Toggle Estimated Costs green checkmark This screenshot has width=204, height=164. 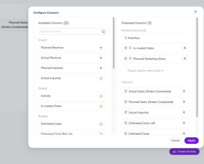(101, 124)
